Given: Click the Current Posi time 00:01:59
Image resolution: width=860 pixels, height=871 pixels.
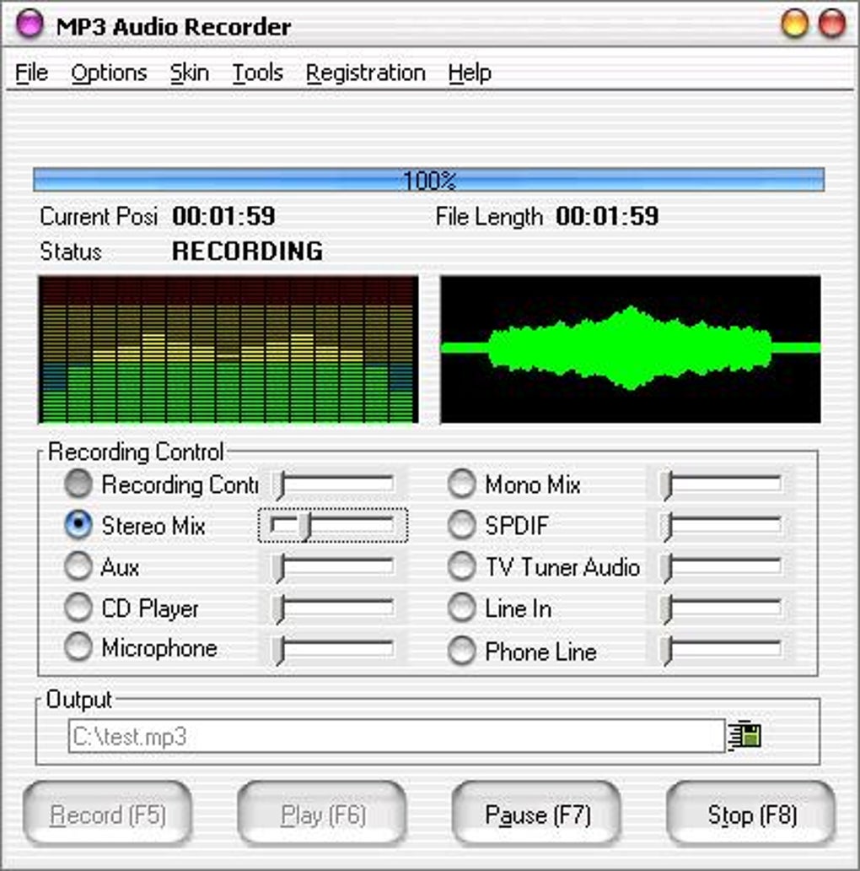Looking at the screenshot, I should click(x=223, y=216).
